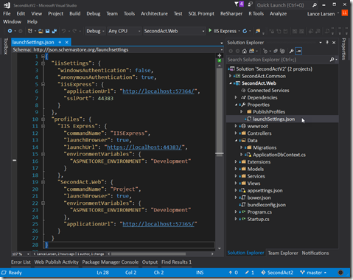Open the Debug configuration dropdown
This screenshot has width=353, height=280.
[x=96, y=31]
